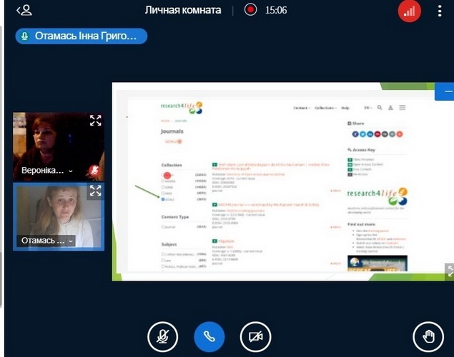The image size is (454, 357).
Task: Minimize the presentation with the blue button
Action: (x=446, y=91)
